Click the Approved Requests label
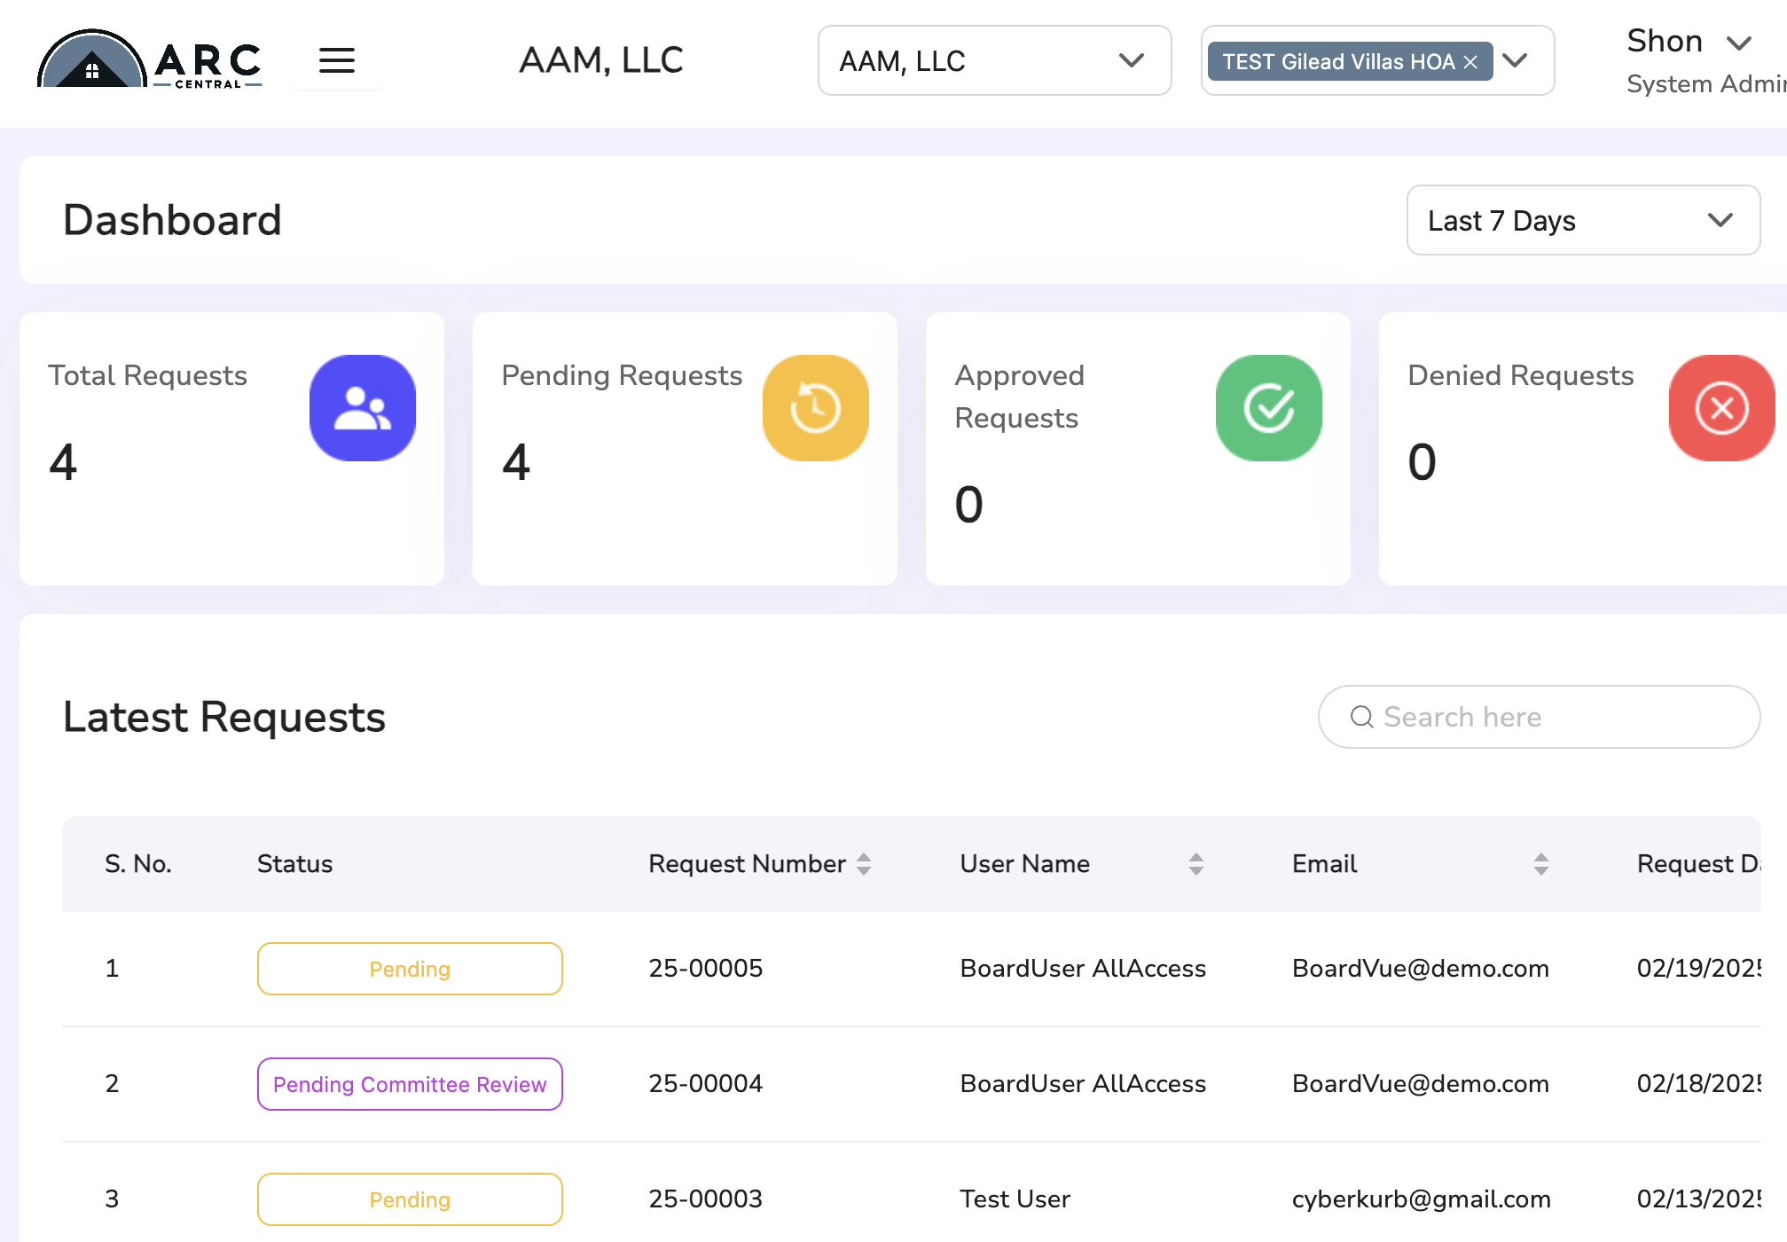The width and height of the screenshot is (1787, 1242). [x=1020, y=397]
